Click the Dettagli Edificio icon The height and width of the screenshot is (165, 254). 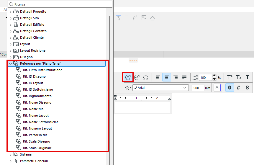coord(16,24)
